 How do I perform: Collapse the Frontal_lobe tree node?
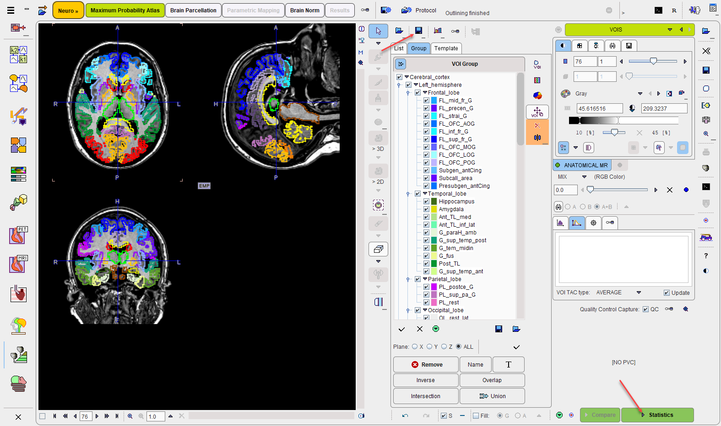click(425, 93)
